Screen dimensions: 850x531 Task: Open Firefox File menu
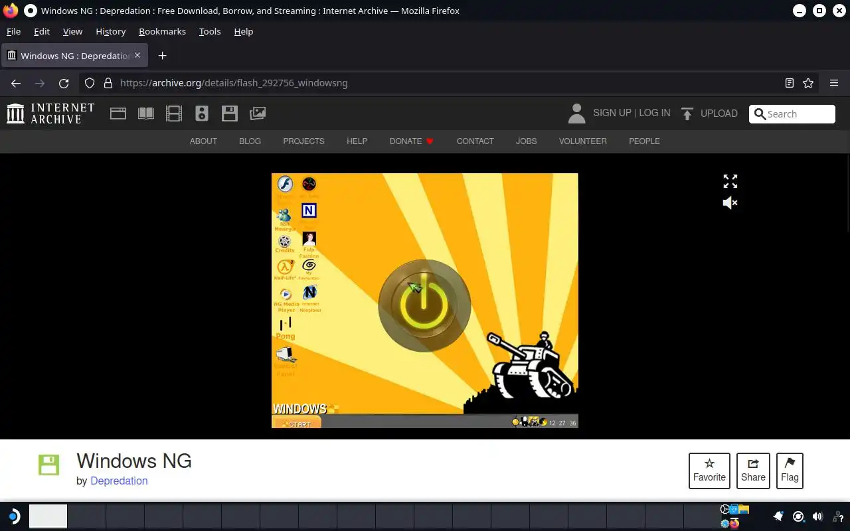click(x=13, y=31)
